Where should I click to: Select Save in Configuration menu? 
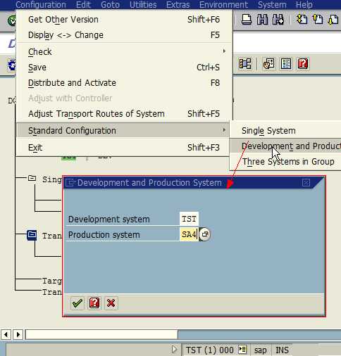coord(124,68)
